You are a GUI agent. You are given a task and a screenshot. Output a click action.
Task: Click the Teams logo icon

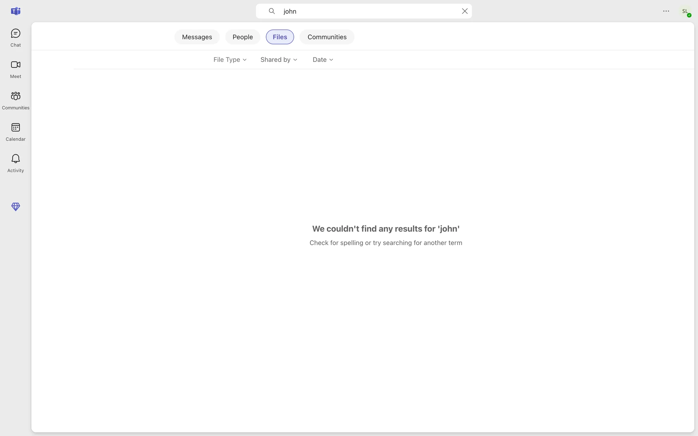coord(15,11)
